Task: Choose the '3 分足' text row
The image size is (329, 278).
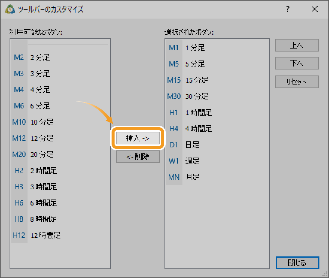Action: point(40,74)
